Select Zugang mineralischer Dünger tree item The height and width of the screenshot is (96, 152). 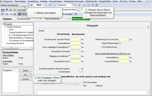tap(21, 32)
